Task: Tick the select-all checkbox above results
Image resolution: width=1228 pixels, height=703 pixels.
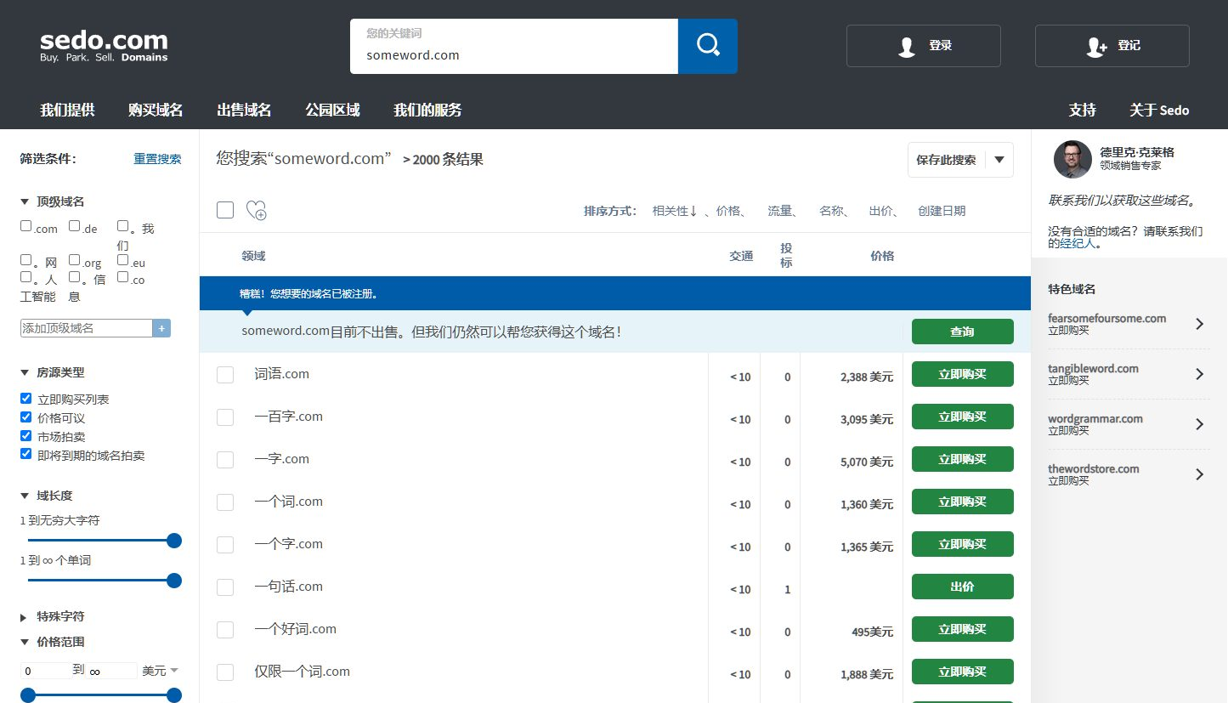Action: coord(225,210)
